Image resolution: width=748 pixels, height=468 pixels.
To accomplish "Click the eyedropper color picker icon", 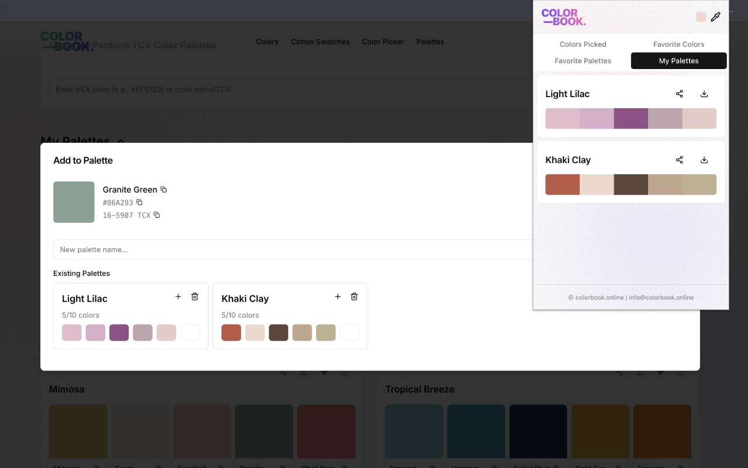I will click(715, 17).
